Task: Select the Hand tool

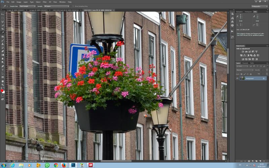Action: [3, 81]
